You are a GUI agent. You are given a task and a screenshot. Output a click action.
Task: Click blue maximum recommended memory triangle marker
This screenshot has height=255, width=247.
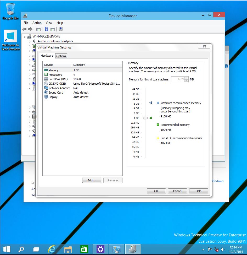coord(150,103)
